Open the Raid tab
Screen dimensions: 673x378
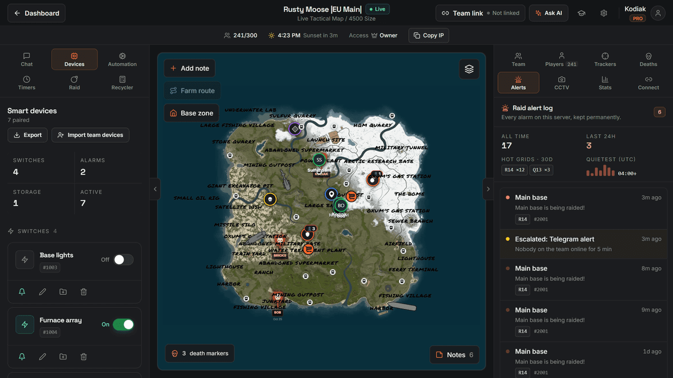tap(75, 83)
